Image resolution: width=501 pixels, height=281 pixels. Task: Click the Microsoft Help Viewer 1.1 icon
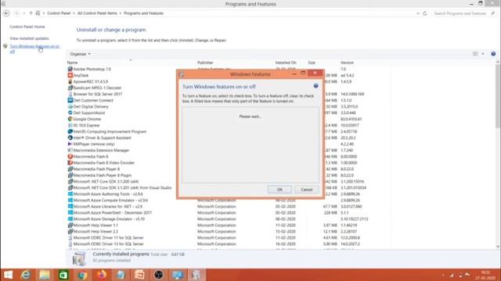70,225
